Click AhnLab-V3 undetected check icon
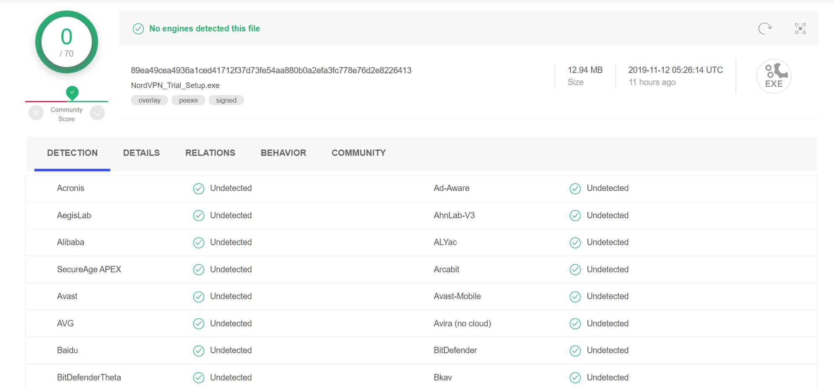This screenshot has height=390, width=834. (575, 215)
